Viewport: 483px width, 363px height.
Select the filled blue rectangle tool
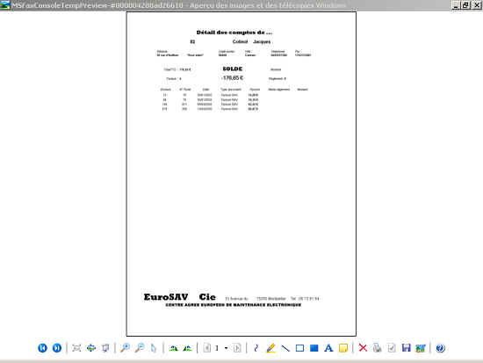pyautogui.click(x=314, y=348)
